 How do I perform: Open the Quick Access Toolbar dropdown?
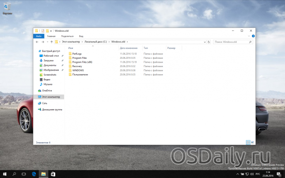tap(51, 31)
